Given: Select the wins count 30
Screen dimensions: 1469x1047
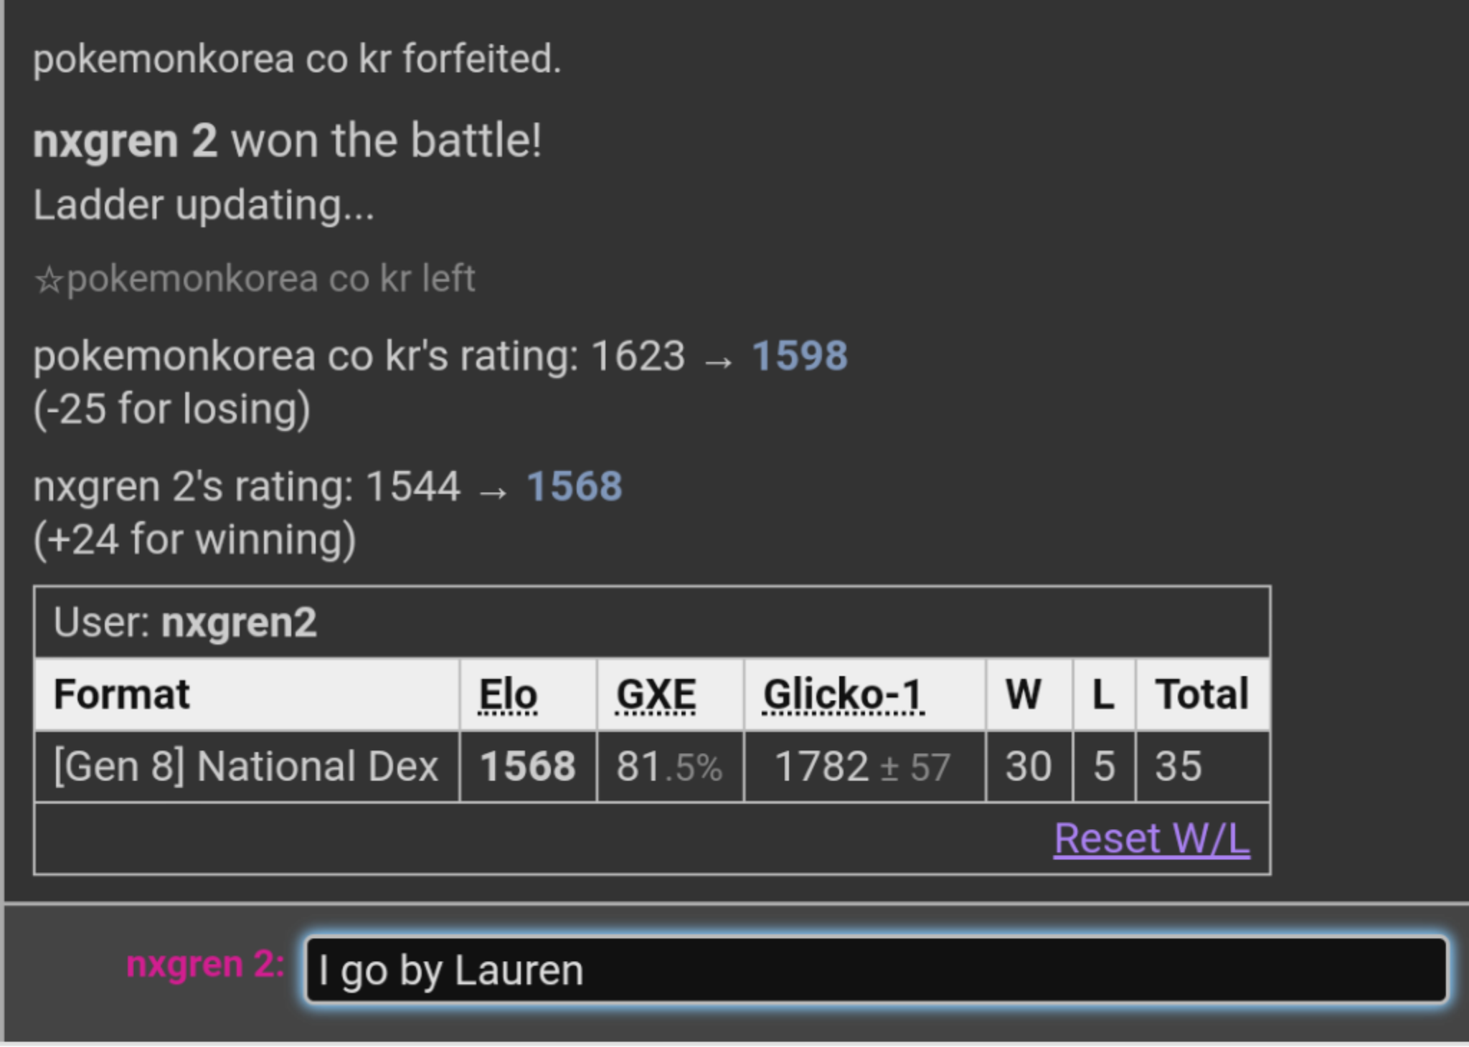Looking at the screenshot, I should click(x=1027, y=766).
